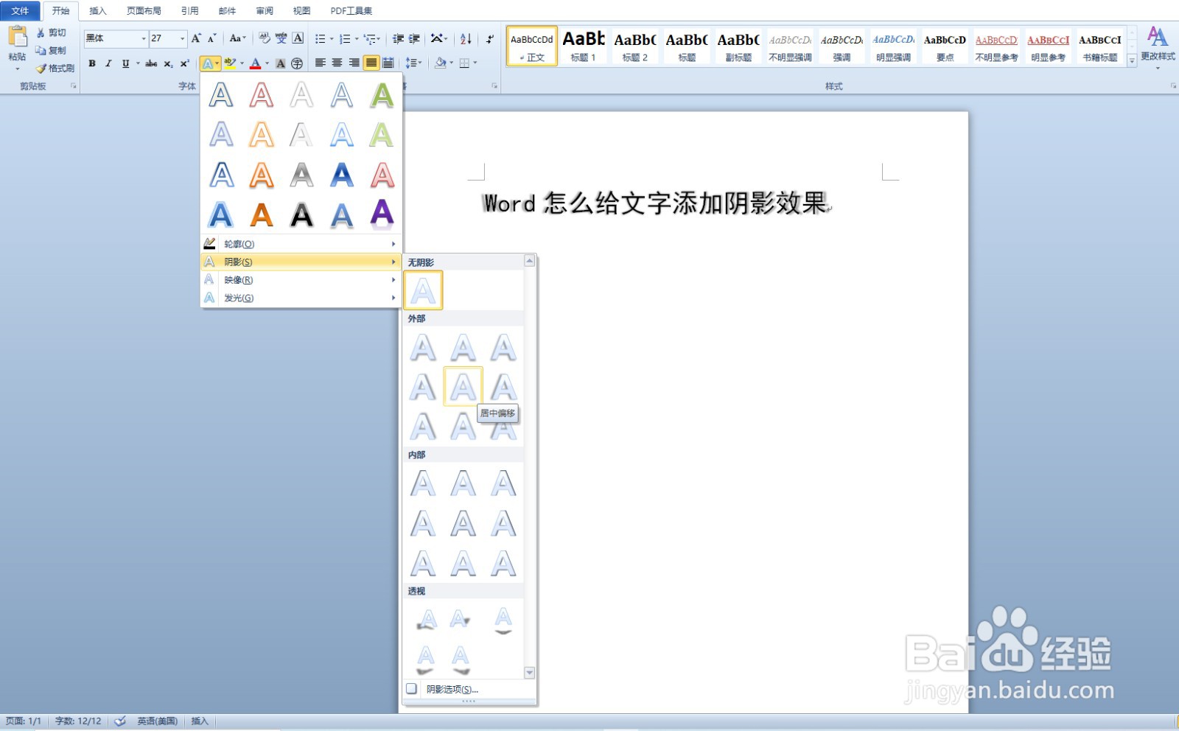Toggle Justify alignment button

(371, 63)
